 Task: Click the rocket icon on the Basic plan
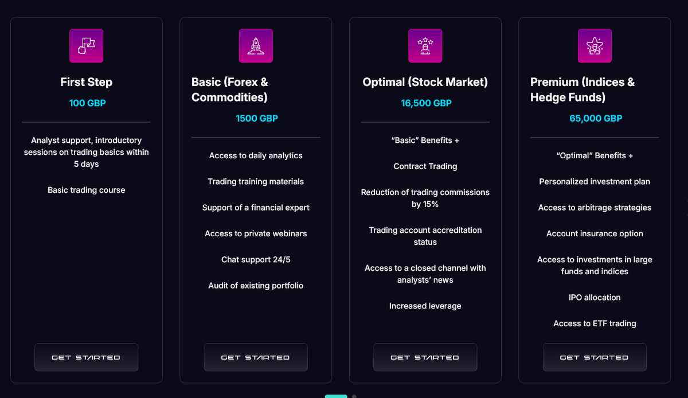click(x=256, y=46)
